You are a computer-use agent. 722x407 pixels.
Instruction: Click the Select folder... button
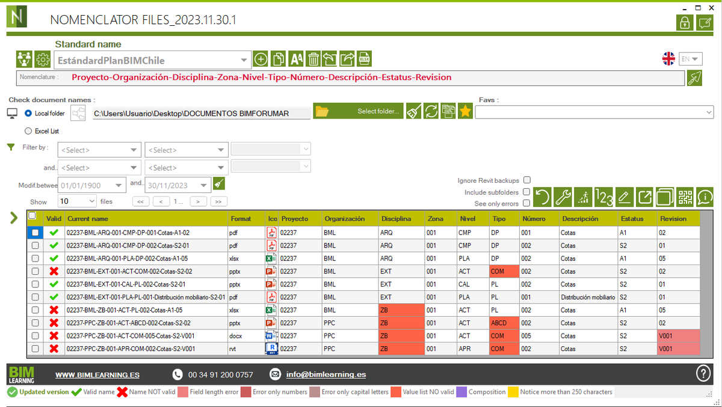coord(358,111)
